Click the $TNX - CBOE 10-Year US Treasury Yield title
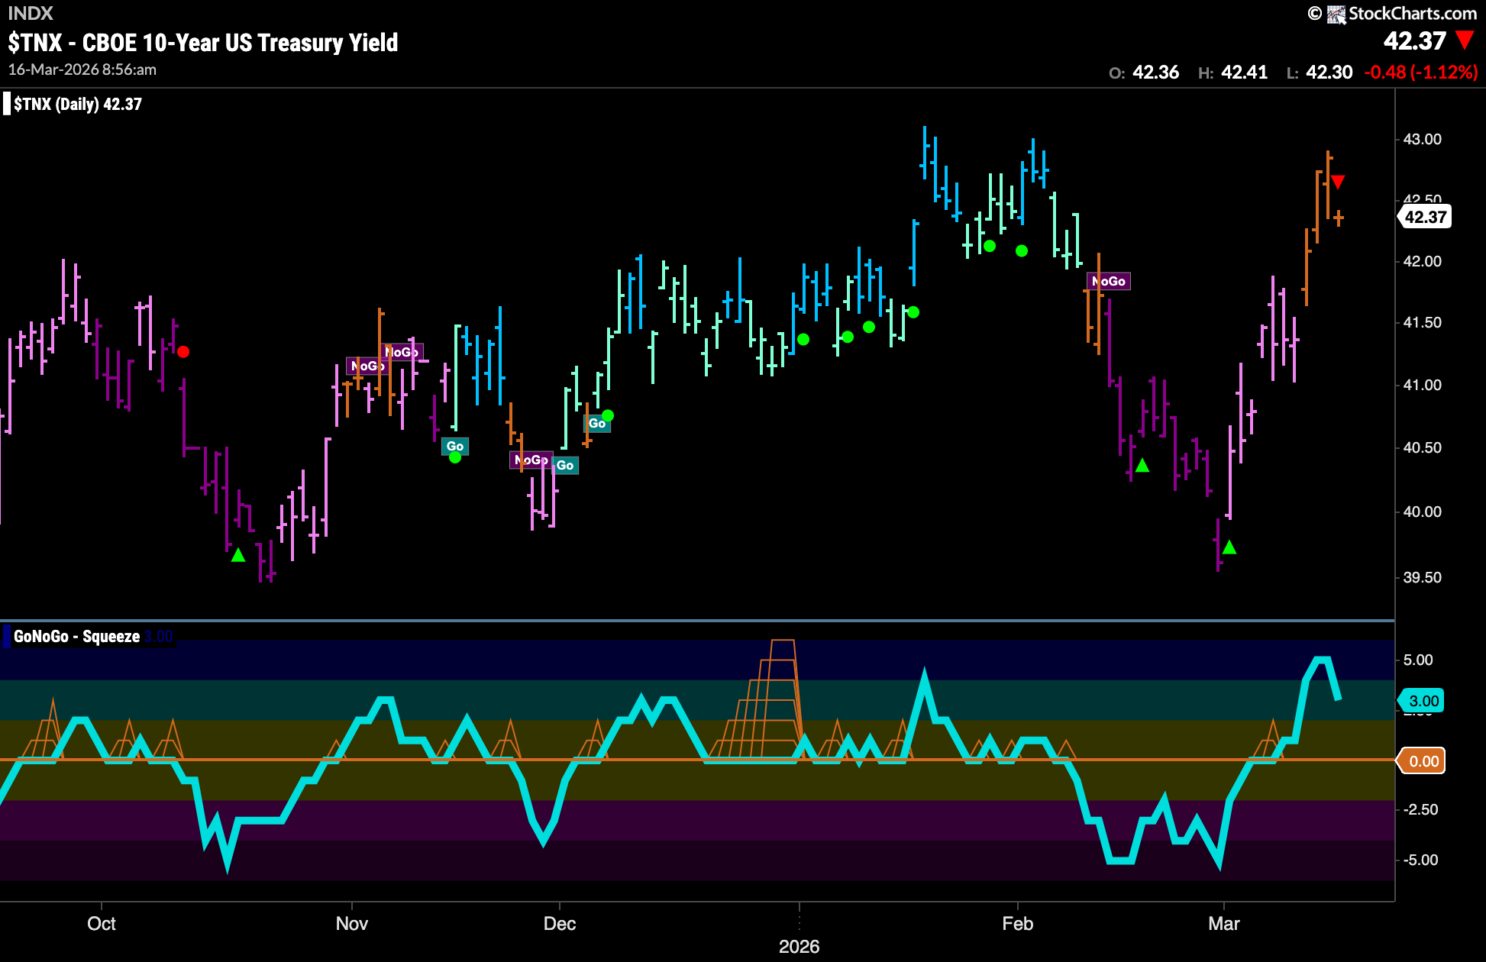Viewport: 1486px width, 962px height. tap(203, 43)
